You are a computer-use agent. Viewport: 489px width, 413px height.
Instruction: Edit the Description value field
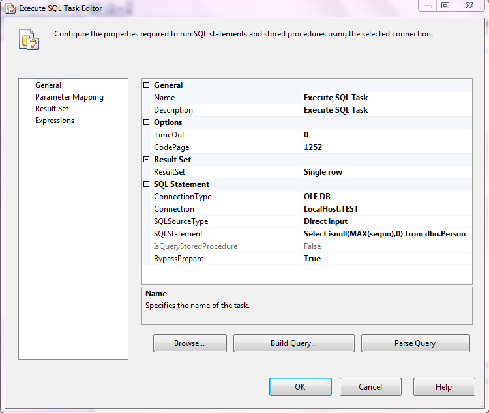click(387, 110)
